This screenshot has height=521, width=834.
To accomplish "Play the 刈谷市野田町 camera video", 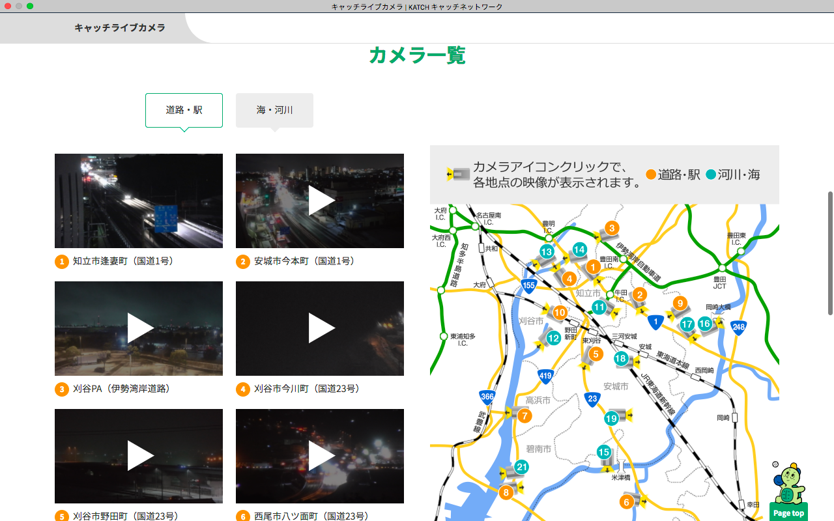I will (x=139, y=456).
